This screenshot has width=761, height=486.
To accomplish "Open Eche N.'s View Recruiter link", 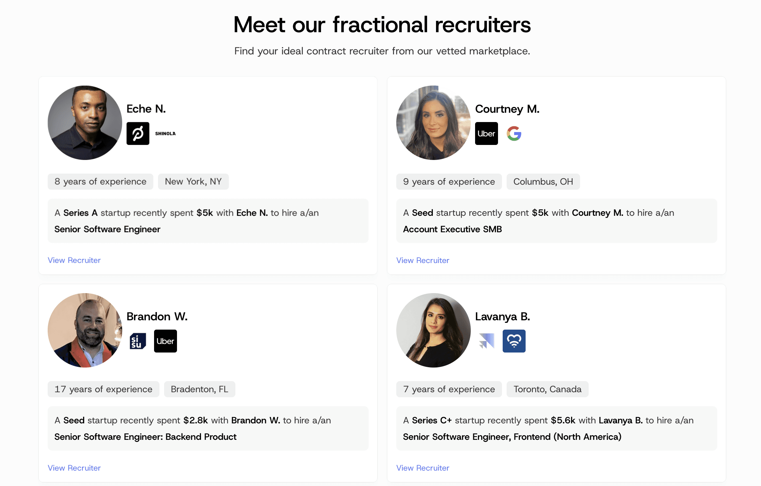I will pos(74,260).
